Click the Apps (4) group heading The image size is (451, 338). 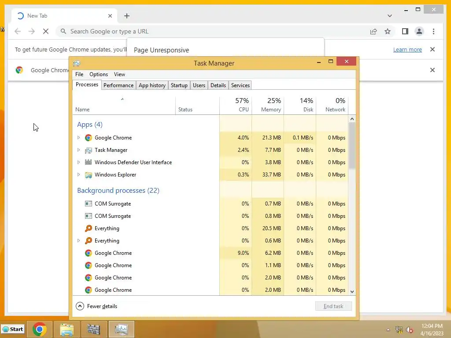(90, 125)
